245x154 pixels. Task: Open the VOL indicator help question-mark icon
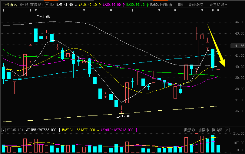(x=3, y=130)
